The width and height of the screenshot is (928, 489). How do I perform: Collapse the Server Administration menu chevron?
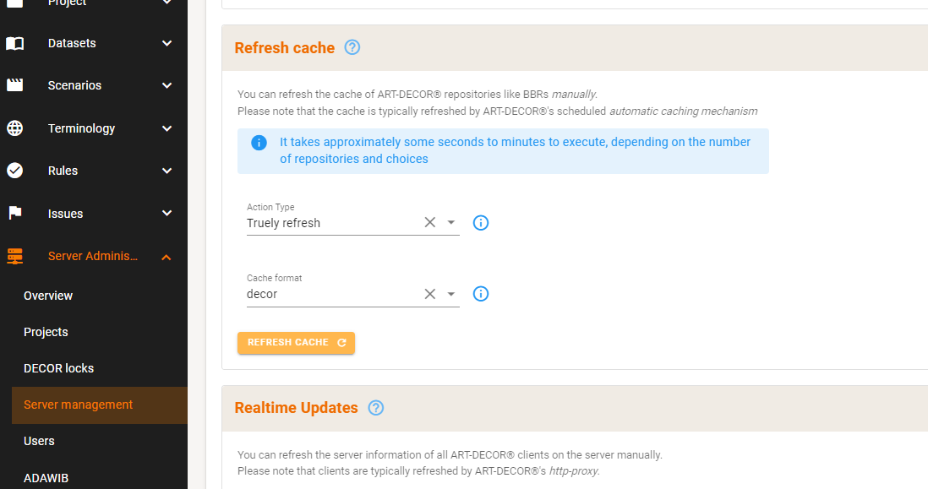166,257
